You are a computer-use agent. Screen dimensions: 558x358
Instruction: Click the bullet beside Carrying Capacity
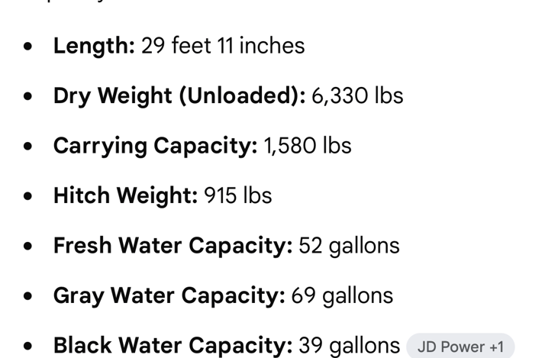coord(27,147)
